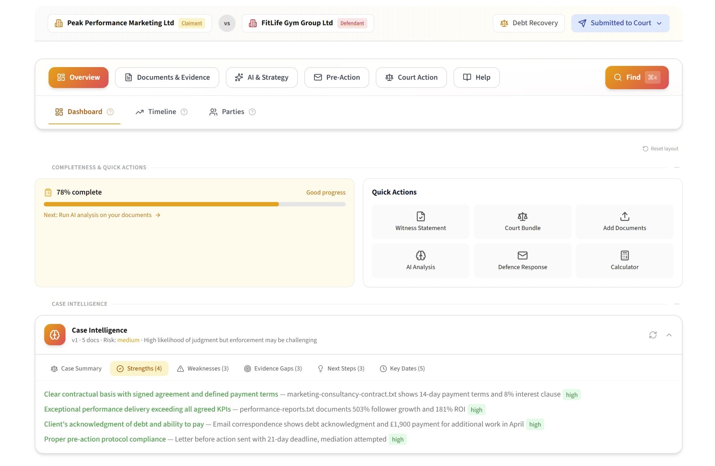
Task: Refresh the Case Intelligence analysis
Action: [x=653, y=335]
